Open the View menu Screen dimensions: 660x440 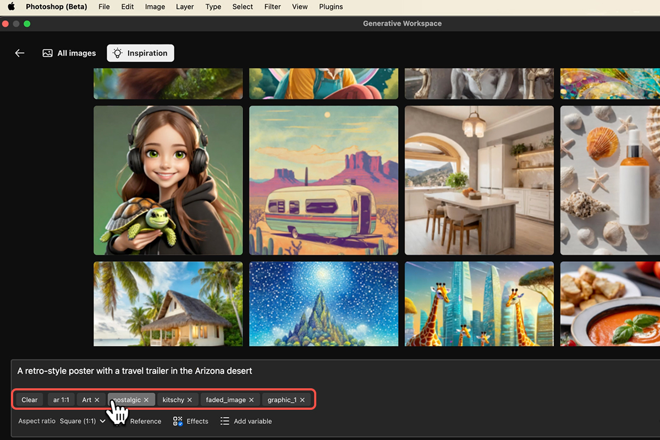[x=300, y=7]
